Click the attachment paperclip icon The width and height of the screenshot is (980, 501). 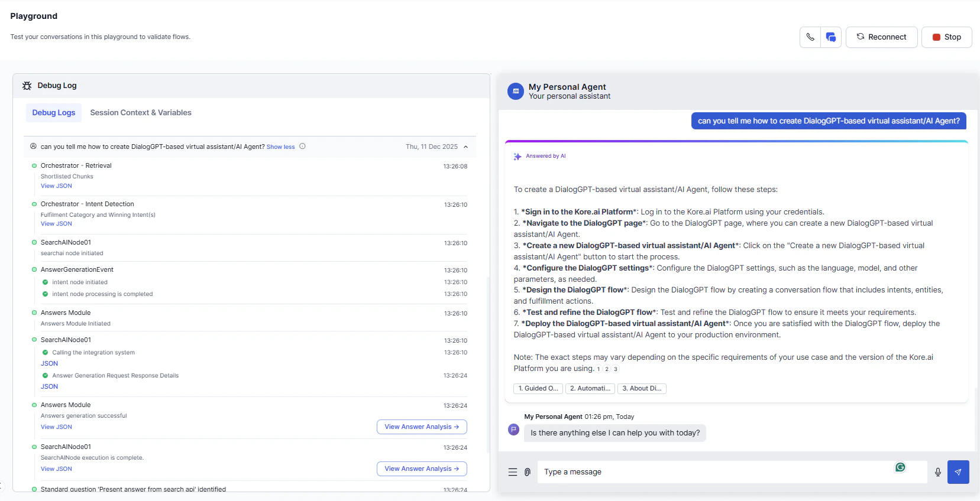pos(528,472)
